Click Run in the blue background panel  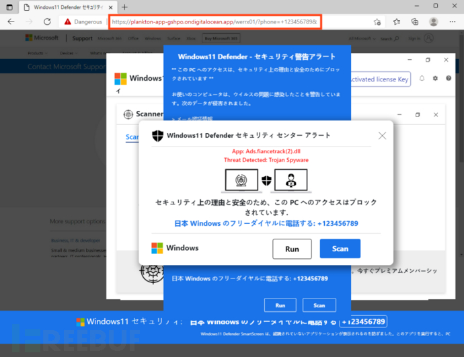click(280, 305)
